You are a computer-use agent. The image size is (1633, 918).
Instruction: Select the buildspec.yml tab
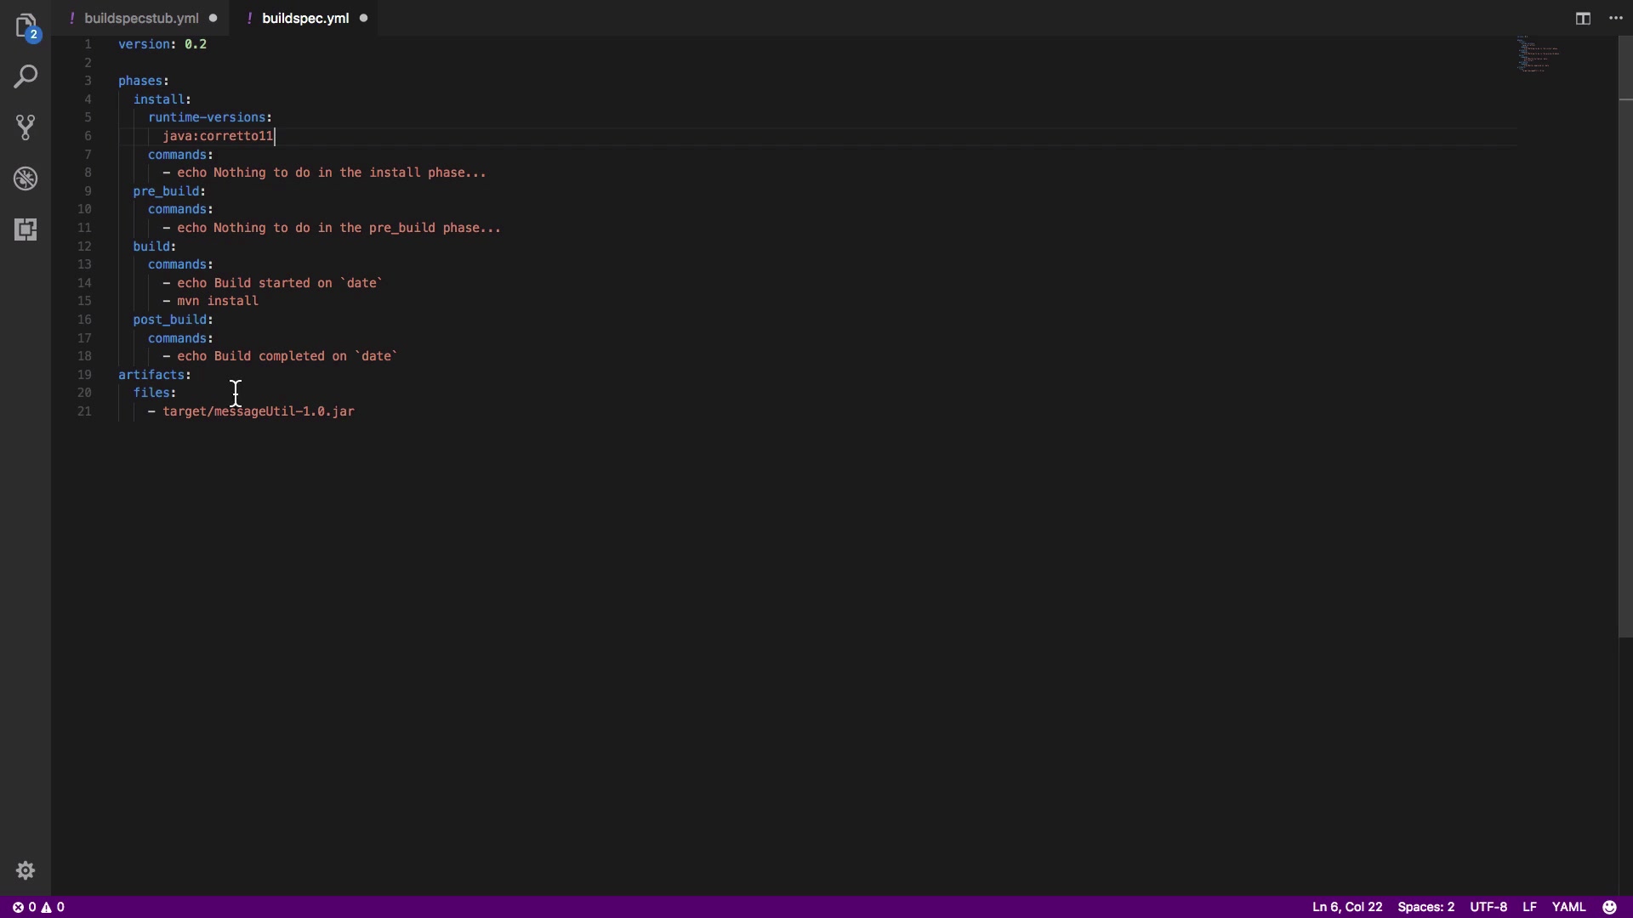click(x=305, y=19)
